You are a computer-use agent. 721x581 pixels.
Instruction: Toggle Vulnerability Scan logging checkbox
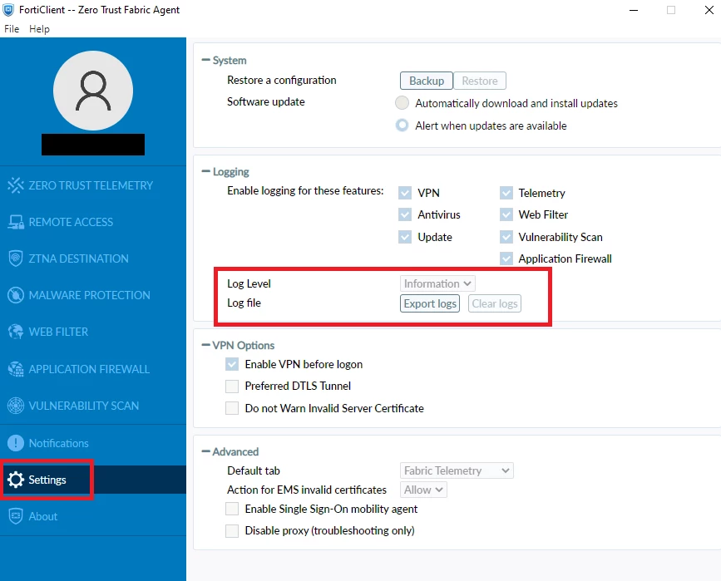[506, 237]
